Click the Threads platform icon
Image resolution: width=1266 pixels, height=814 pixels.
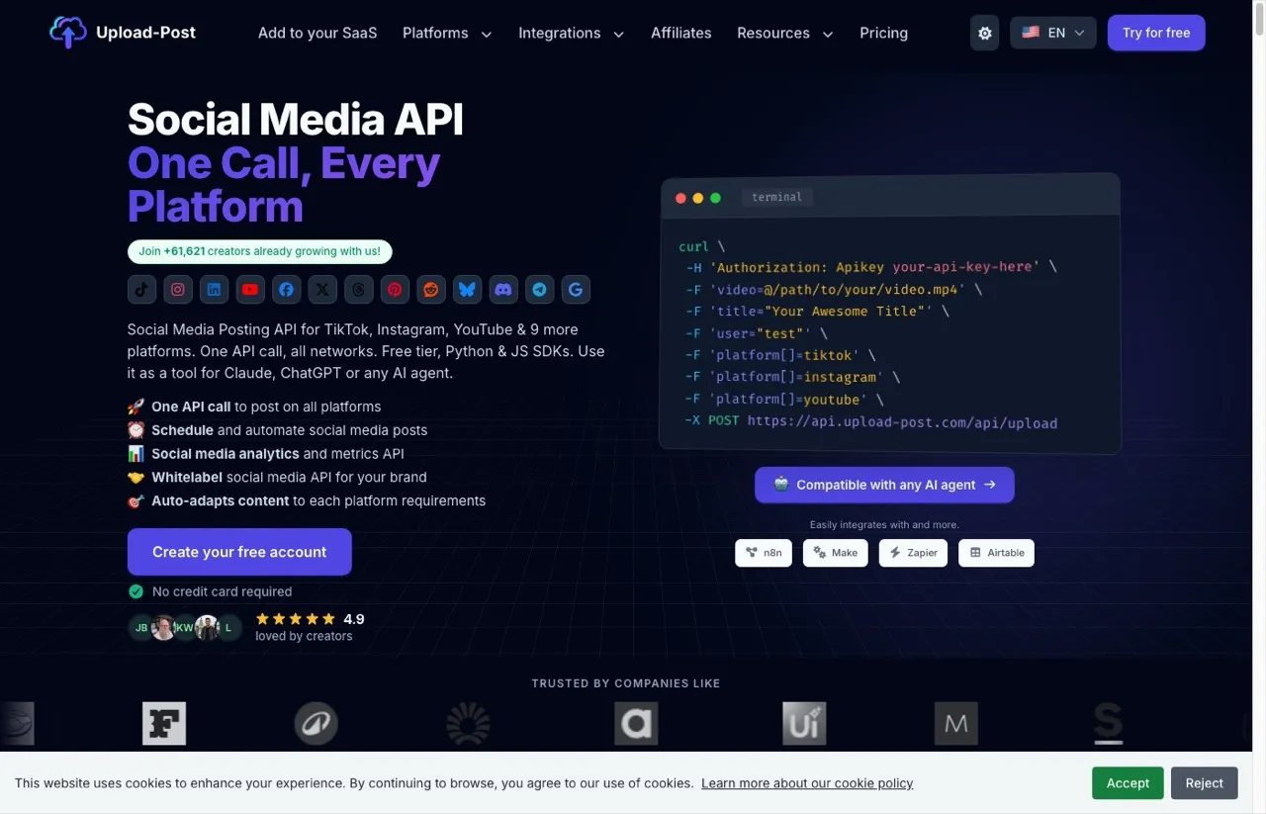359,290
